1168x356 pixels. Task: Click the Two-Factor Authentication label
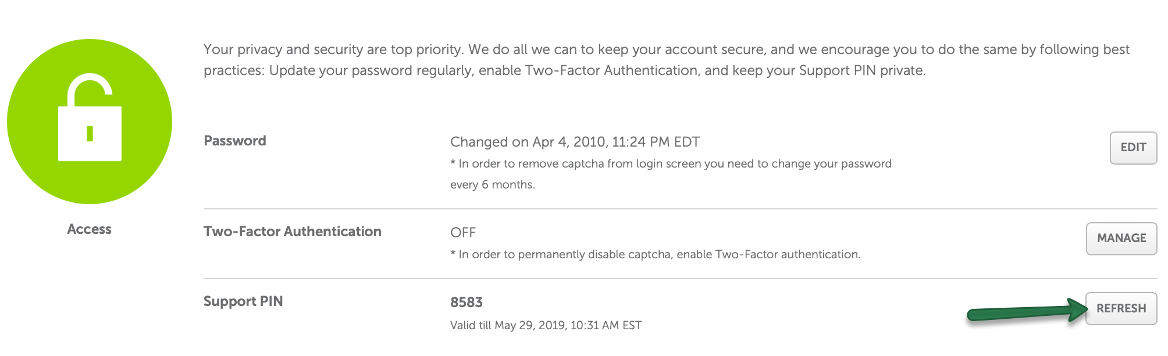pos(293,232)
